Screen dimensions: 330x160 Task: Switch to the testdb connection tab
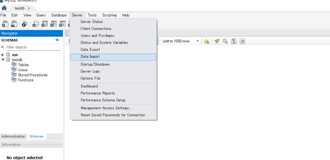click(x=20, y=8)
